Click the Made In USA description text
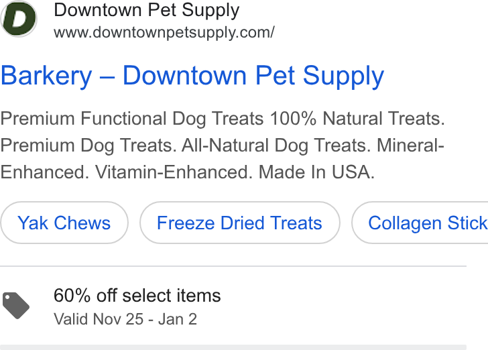The height and width of the screenshot is (350, 488). click(316, 172)
